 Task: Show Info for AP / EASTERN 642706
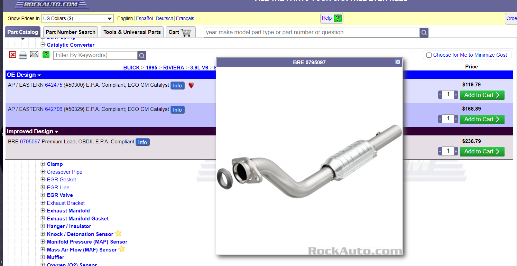pos(177,110)
